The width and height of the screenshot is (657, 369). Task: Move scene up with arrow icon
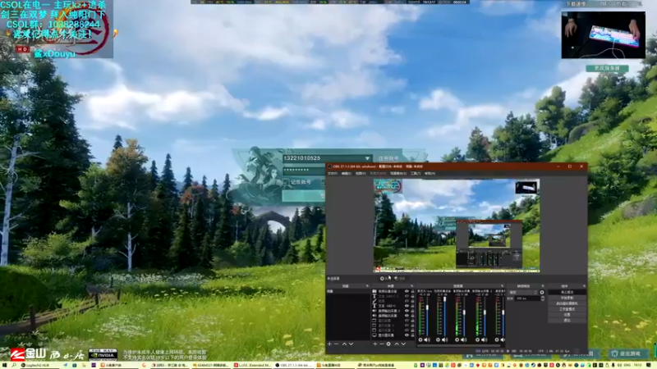click(344, 344)
